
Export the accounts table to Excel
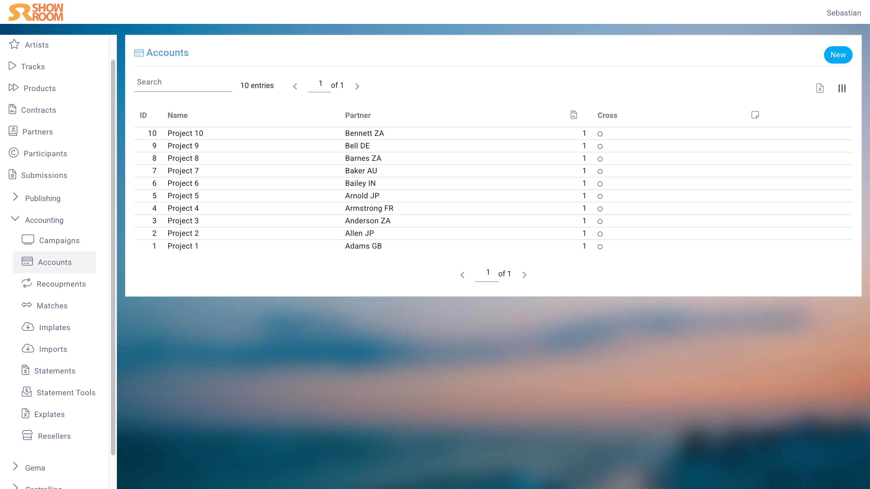click(820, 88)
